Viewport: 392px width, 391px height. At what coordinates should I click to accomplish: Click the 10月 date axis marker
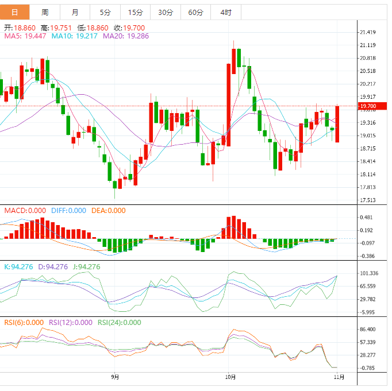(x=230, y=377)
